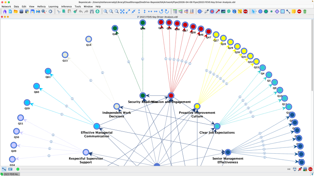Toggle red arrow arc display

(x=218, y=12)
